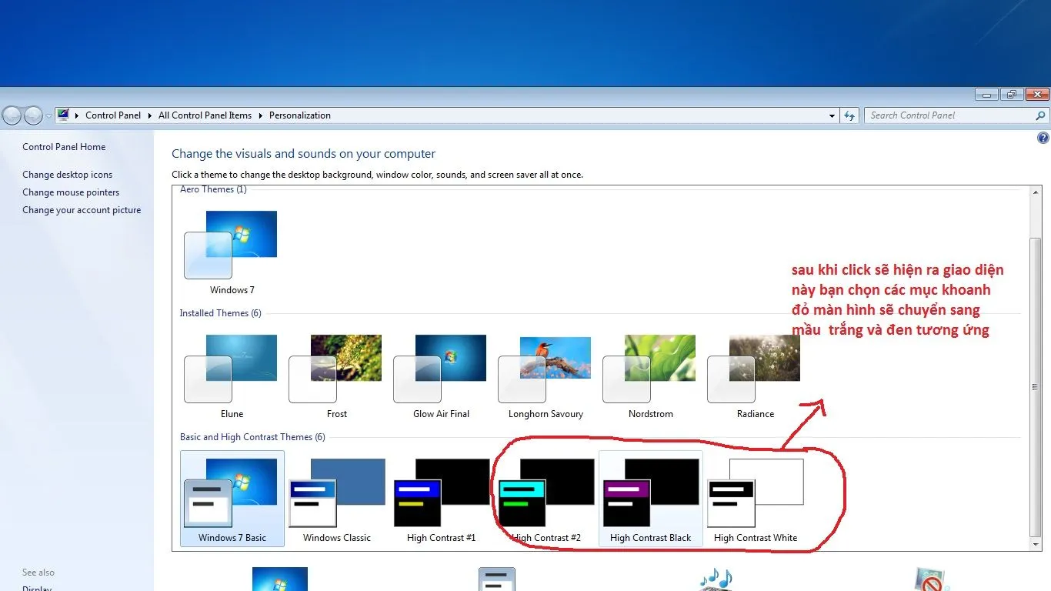The image size is (1051, 591).
Task: Open the Screen Saver icon
Action: coord(932,579)
